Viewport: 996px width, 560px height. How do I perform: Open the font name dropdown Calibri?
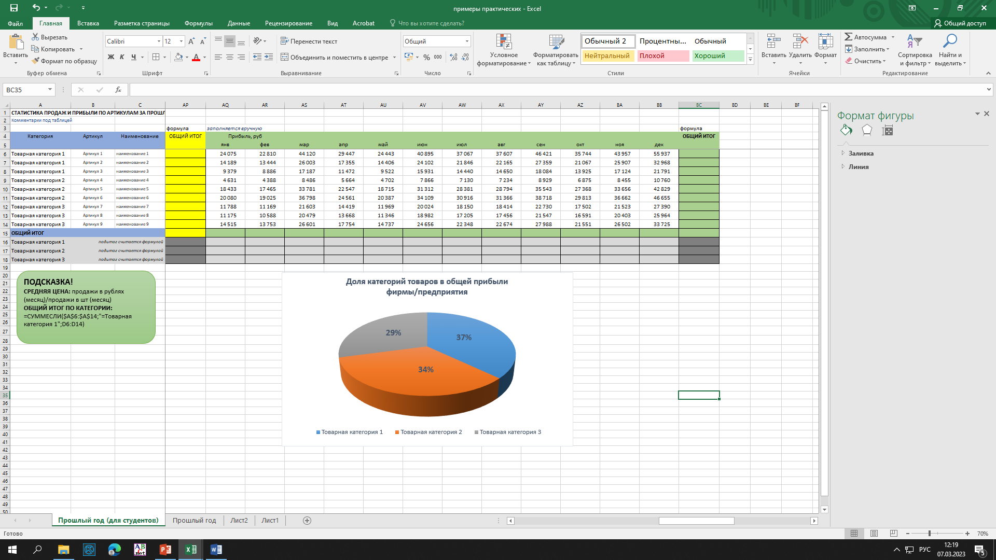159,41
